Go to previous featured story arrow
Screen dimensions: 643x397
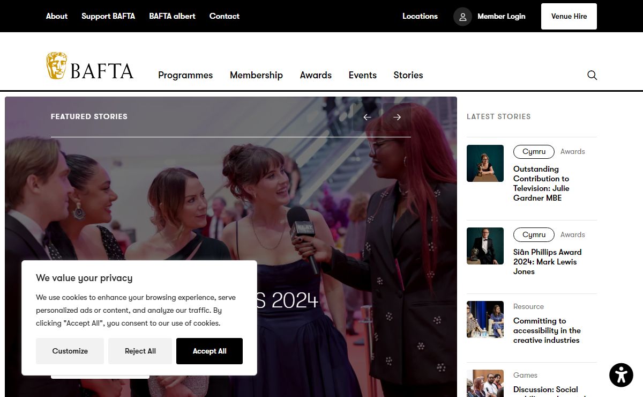tap(367, 117)
